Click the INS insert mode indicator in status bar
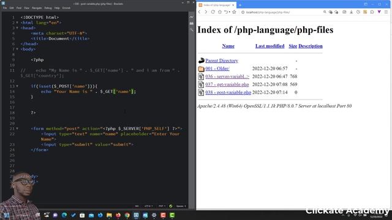 pos(137,206)
